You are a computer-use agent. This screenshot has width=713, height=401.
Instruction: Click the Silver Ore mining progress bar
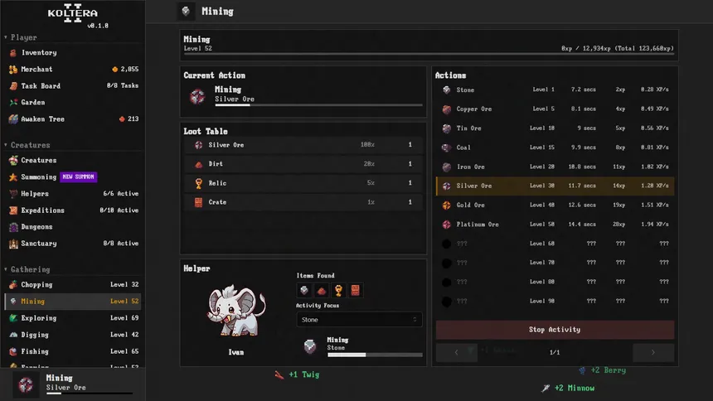pos(318,105)
